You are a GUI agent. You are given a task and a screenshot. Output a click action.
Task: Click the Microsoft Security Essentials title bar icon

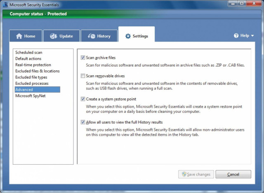click(5, 5)
